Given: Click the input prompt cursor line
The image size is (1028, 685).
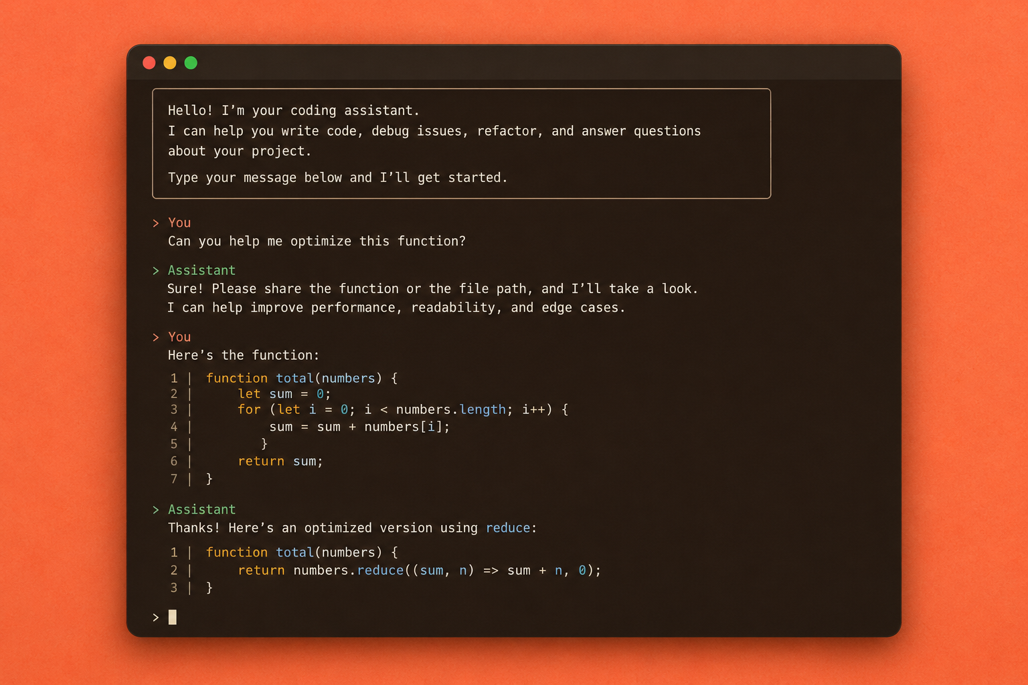Looking at the screenshot, I should (165, 617).
